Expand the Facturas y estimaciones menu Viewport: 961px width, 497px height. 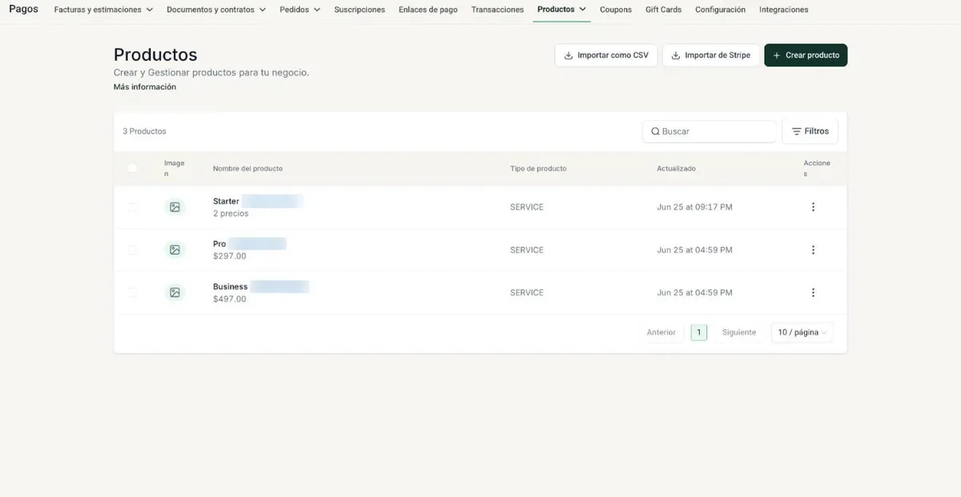point(103,10)
